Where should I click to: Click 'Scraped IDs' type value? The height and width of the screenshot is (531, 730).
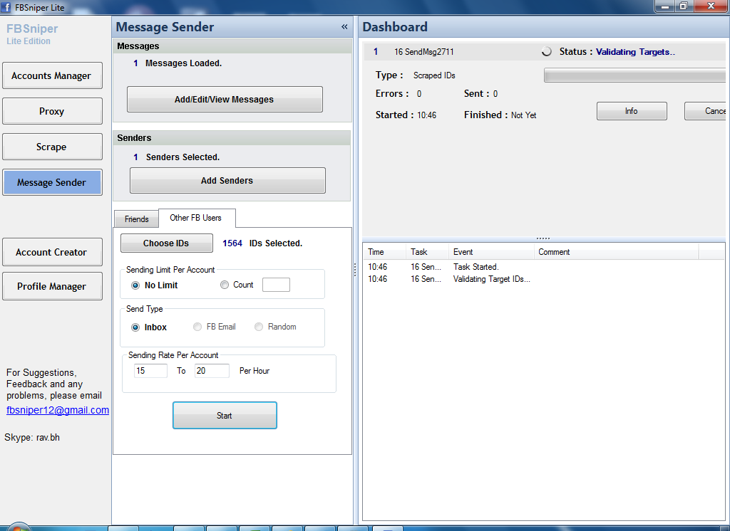434,75
